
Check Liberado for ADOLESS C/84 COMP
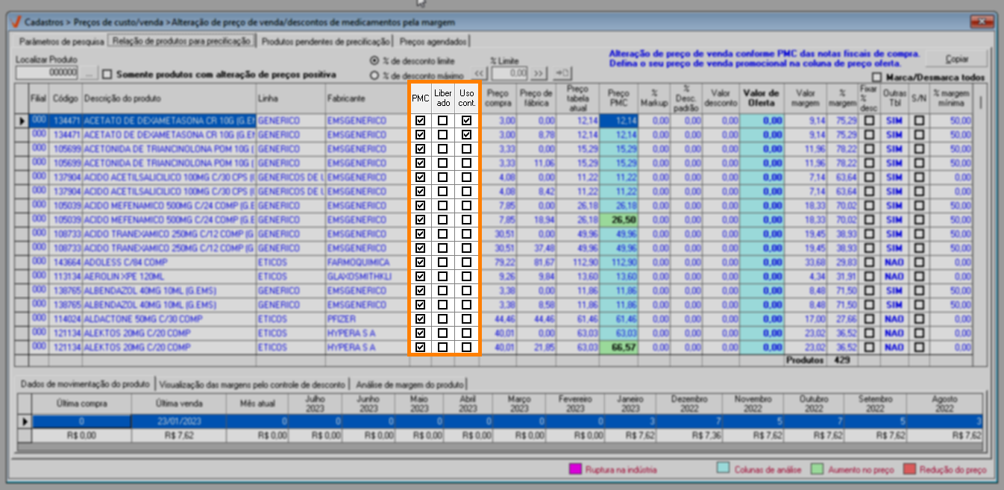(x=443, y=263)
